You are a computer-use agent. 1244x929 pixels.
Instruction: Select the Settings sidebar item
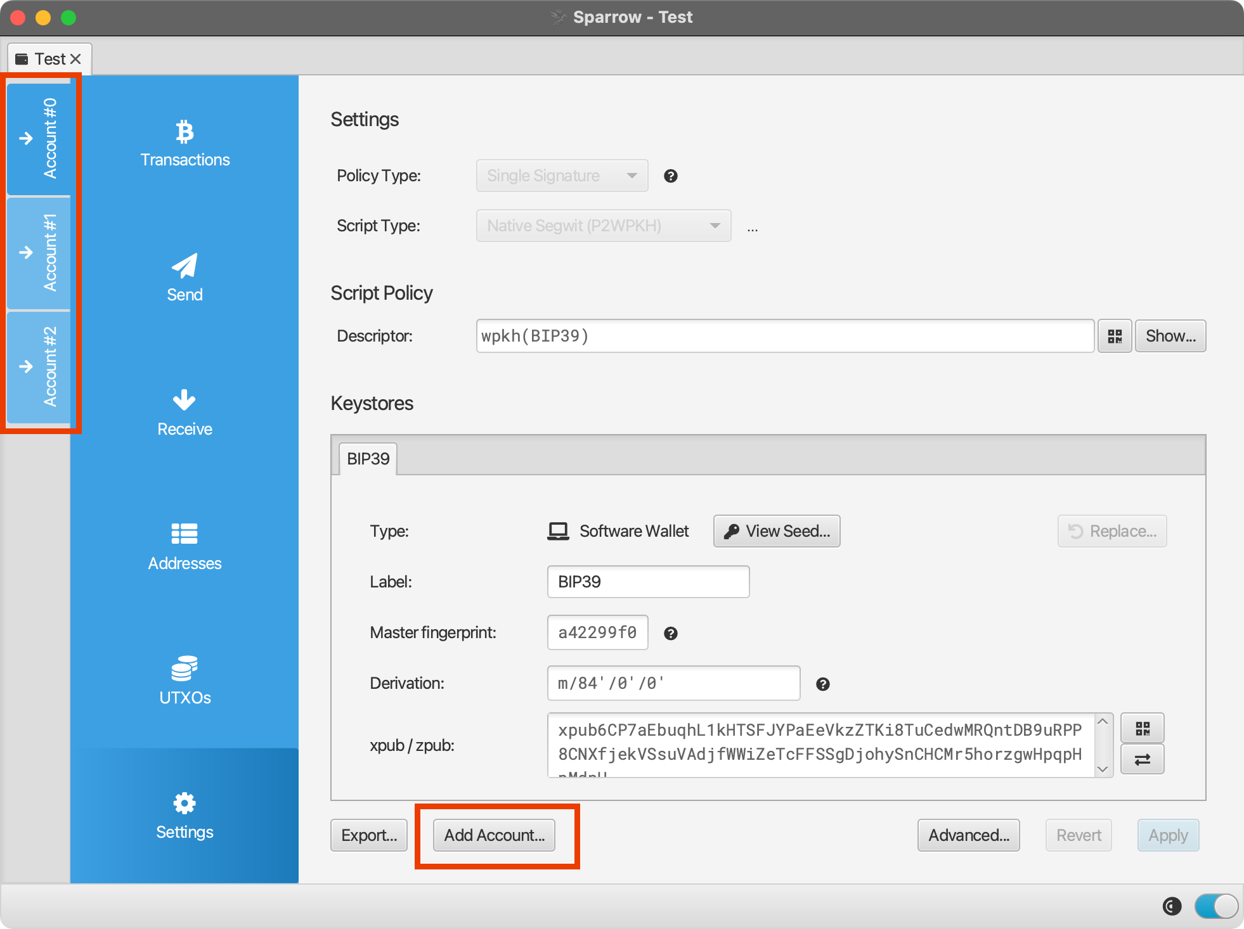coord(185,816)
